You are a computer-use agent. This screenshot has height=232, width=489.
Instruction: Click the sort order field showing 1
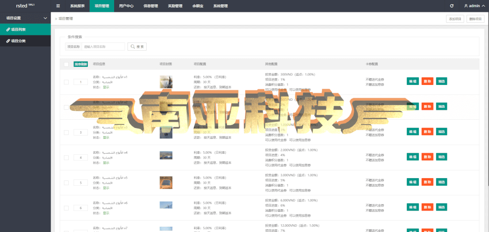pyautogui.click(x=81, y=82)
